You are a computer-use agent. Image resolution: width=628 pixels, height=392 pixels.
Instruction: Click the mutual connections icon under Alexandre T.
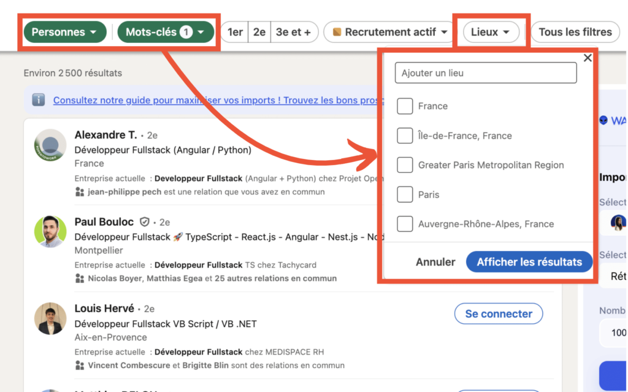click(80, 192)
